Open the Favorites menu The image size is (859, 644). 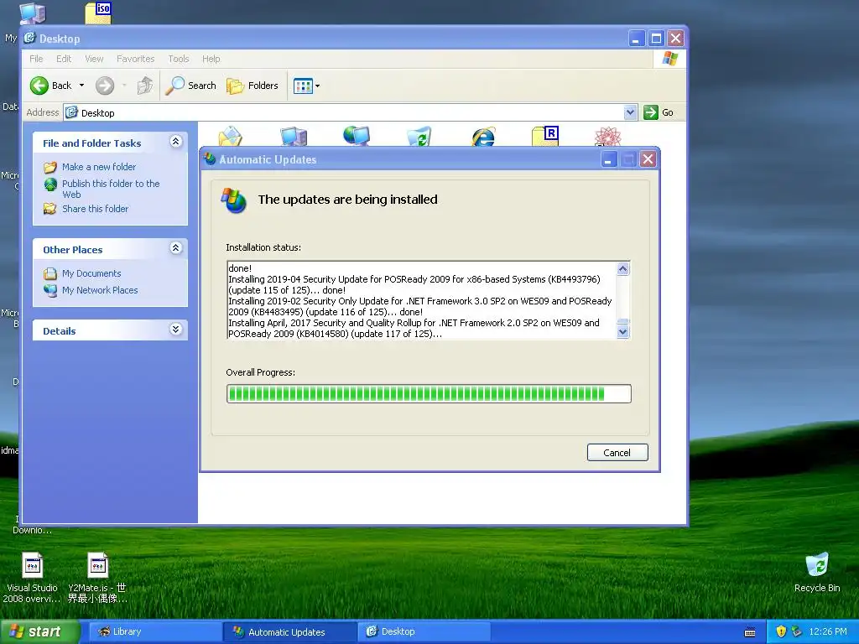point(135,59)
